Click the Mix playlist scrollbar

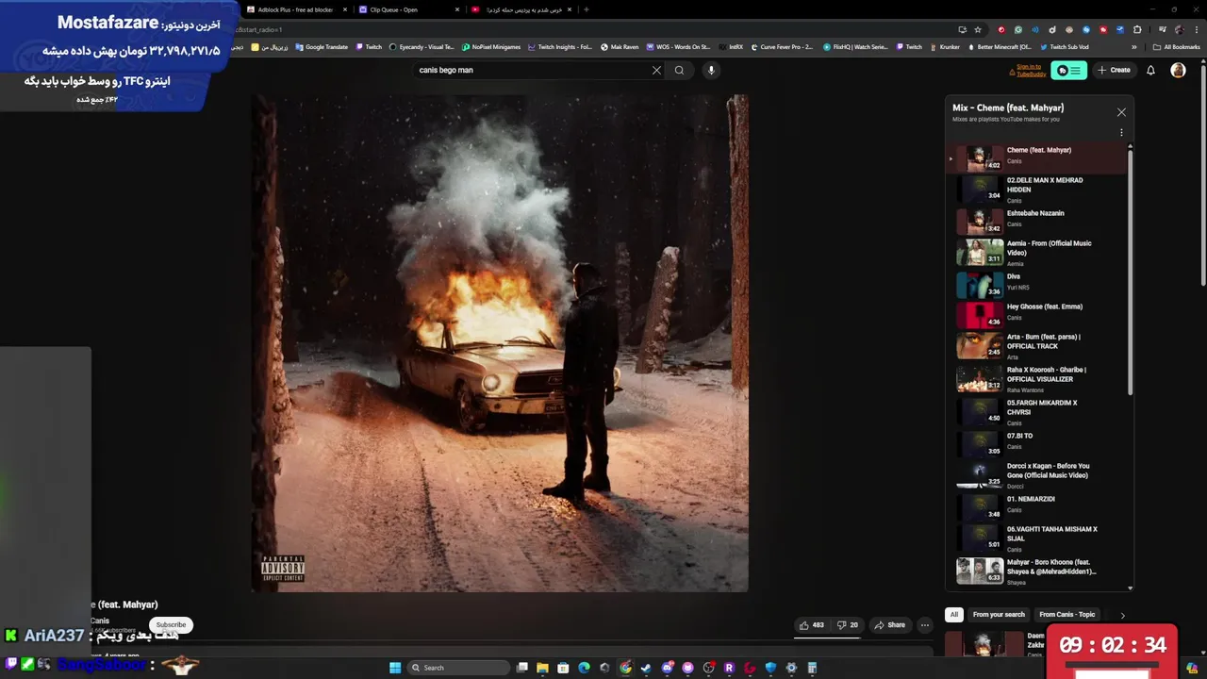click(1130, 273)
